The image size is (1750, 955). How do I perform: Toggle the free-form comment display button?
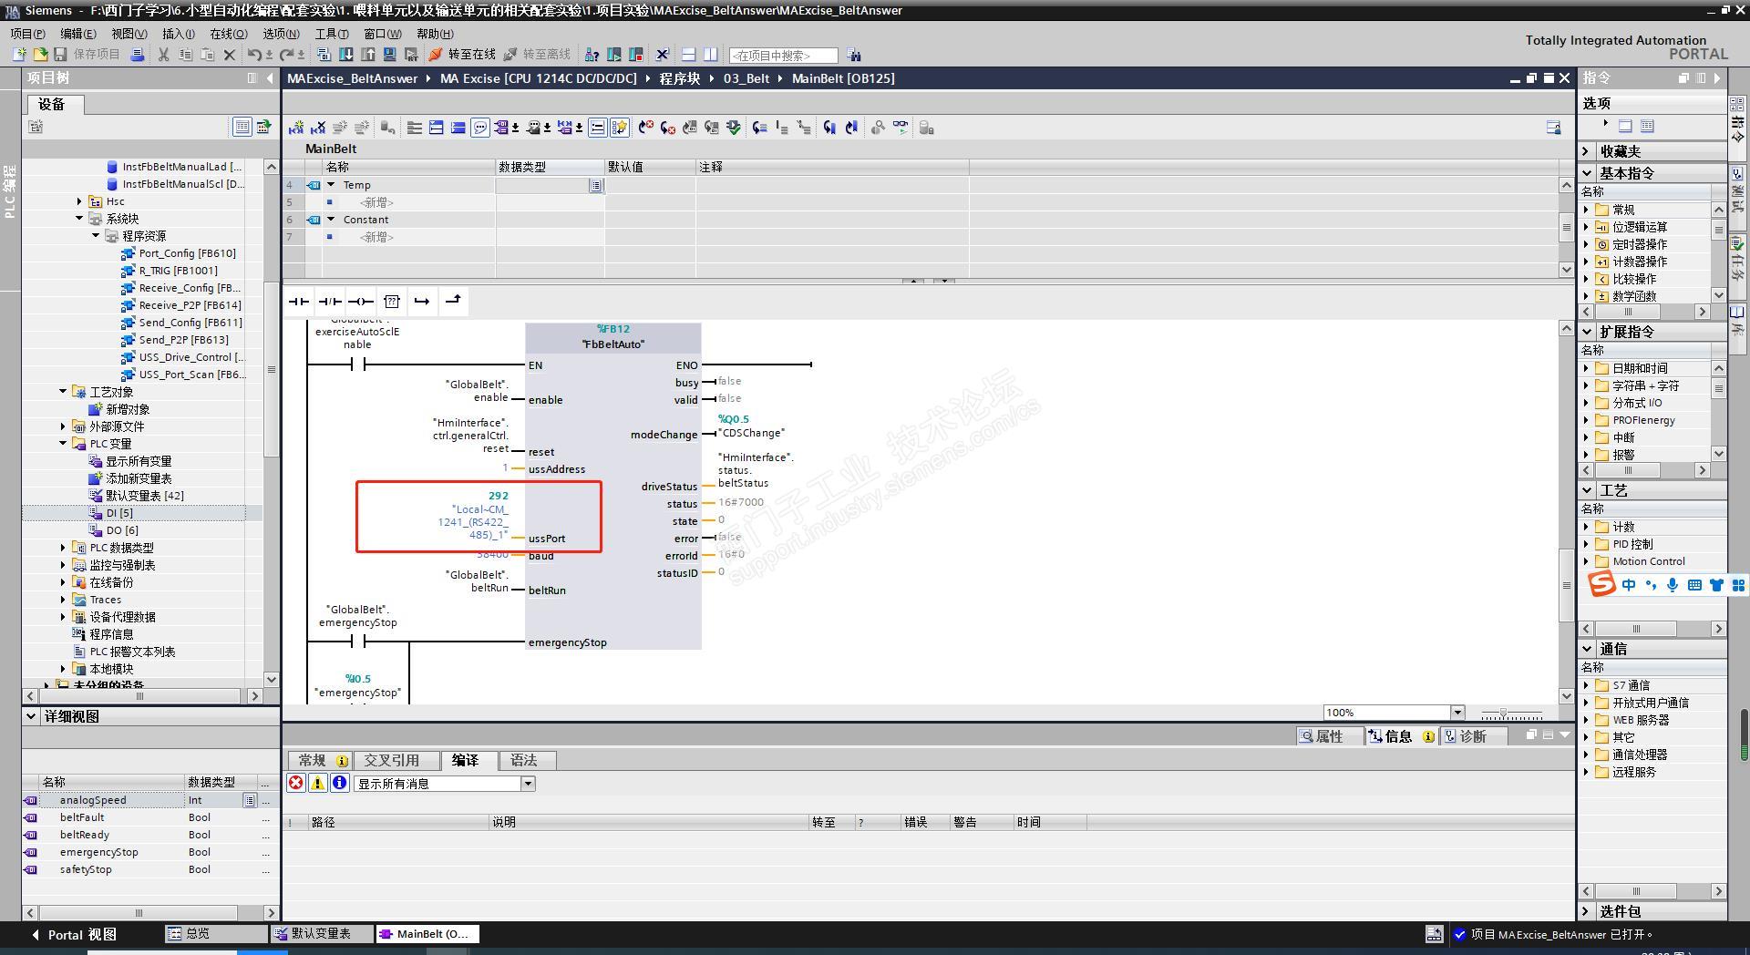(x=480, y=128)
